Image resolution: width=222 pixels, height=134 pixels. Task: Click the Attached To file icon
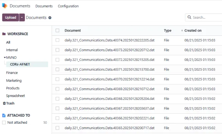(4, 115)
